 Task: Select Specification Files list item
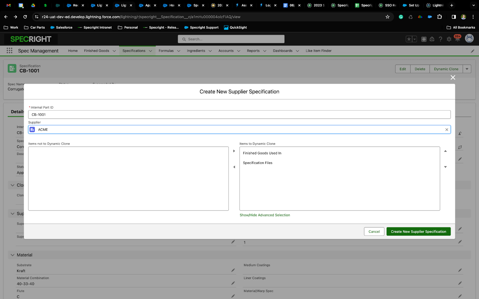[339, 163]
